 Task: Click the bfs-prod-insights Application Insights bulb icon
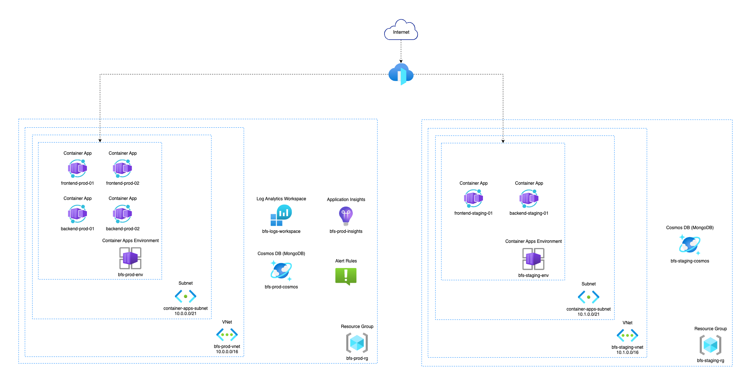coord(345,216)
